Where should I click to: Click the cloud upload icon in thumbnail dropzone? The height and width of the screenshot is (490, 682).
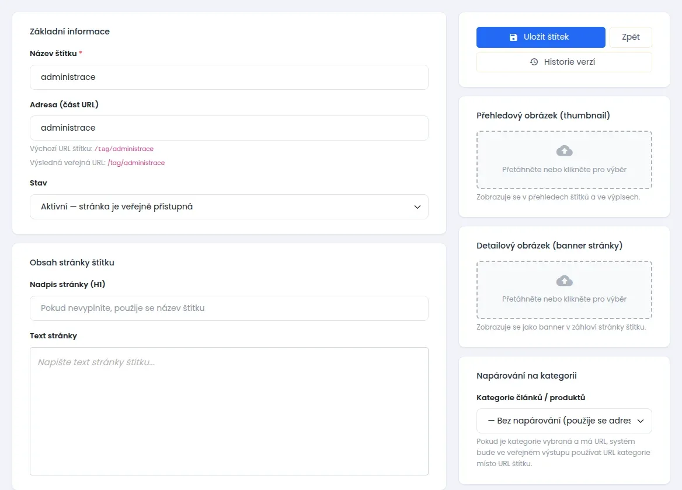coord(564,150)
